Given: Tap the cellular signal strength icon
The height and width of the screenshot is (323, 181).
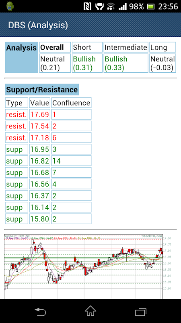Looking at the screenshot, I should 123,6.
